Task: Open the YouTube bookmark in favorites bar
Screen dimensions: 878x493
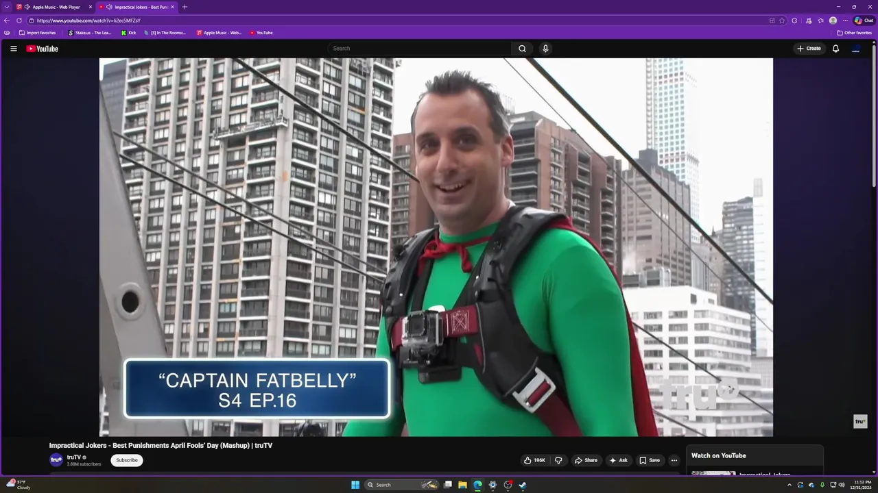Action: pos(261,33)
